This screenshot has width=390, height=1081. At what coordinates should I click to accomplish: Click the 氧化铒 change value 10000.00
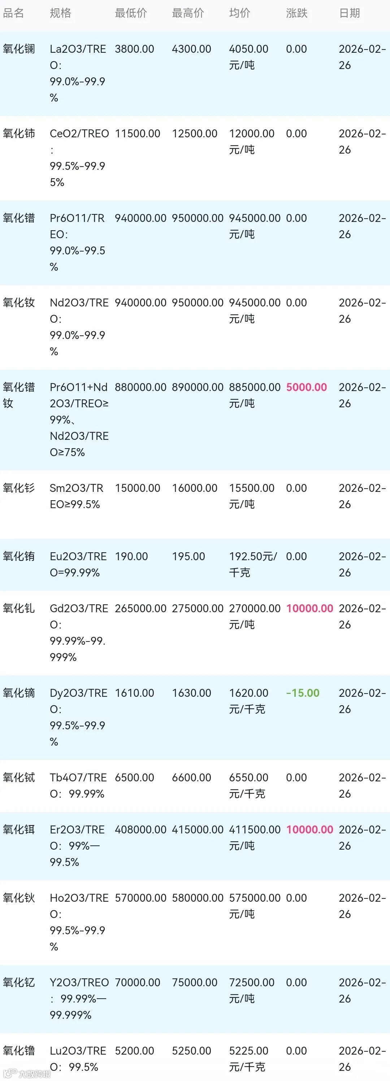point(309,829)
